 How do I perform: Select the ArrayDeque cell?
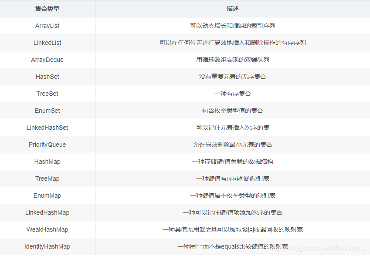47,60
